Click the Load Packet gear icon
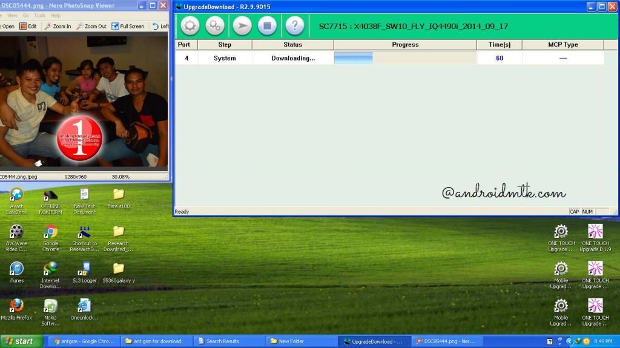The image size is (620, 348). click(x=190, y=26)
